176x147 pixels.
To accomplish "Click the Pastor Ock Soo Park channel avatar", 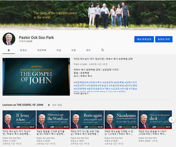I will 9,39.
